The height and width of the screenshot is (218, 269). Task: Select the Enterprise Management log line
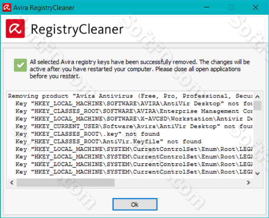pos(134,111)
